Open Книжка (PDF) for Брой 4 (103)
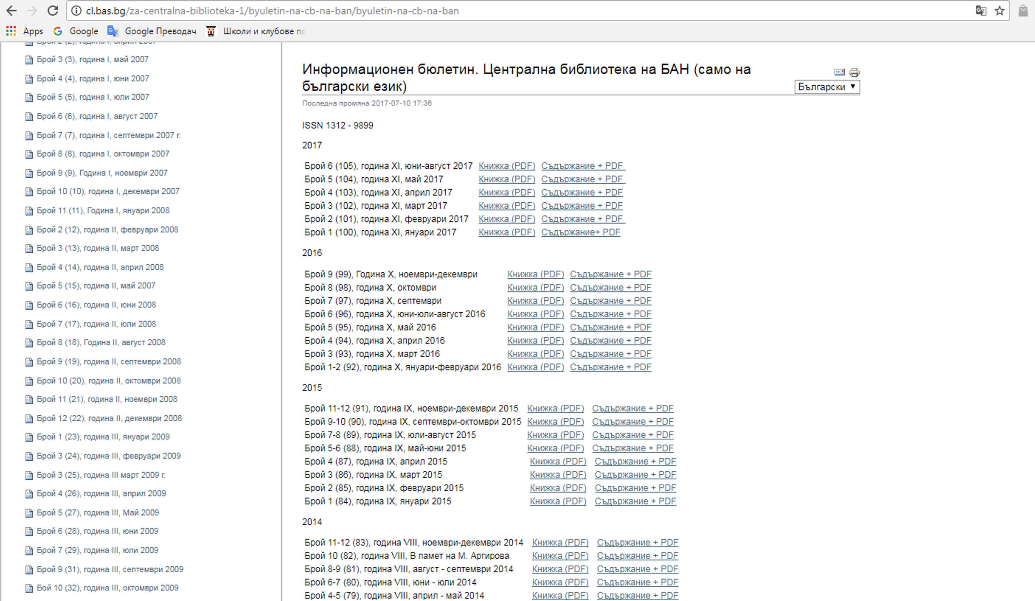This screenshot has height=601, width=1035. point(507,192)
